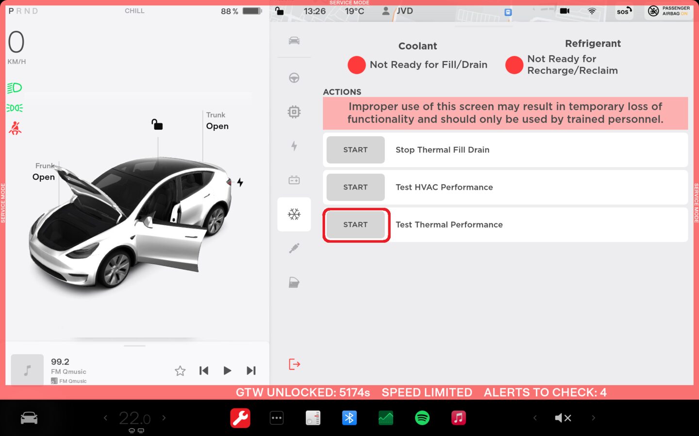699x436 pixels.
Task: Increase cabin temperature with right chevron
Action: pyautogui.click(x=164, y=418)
